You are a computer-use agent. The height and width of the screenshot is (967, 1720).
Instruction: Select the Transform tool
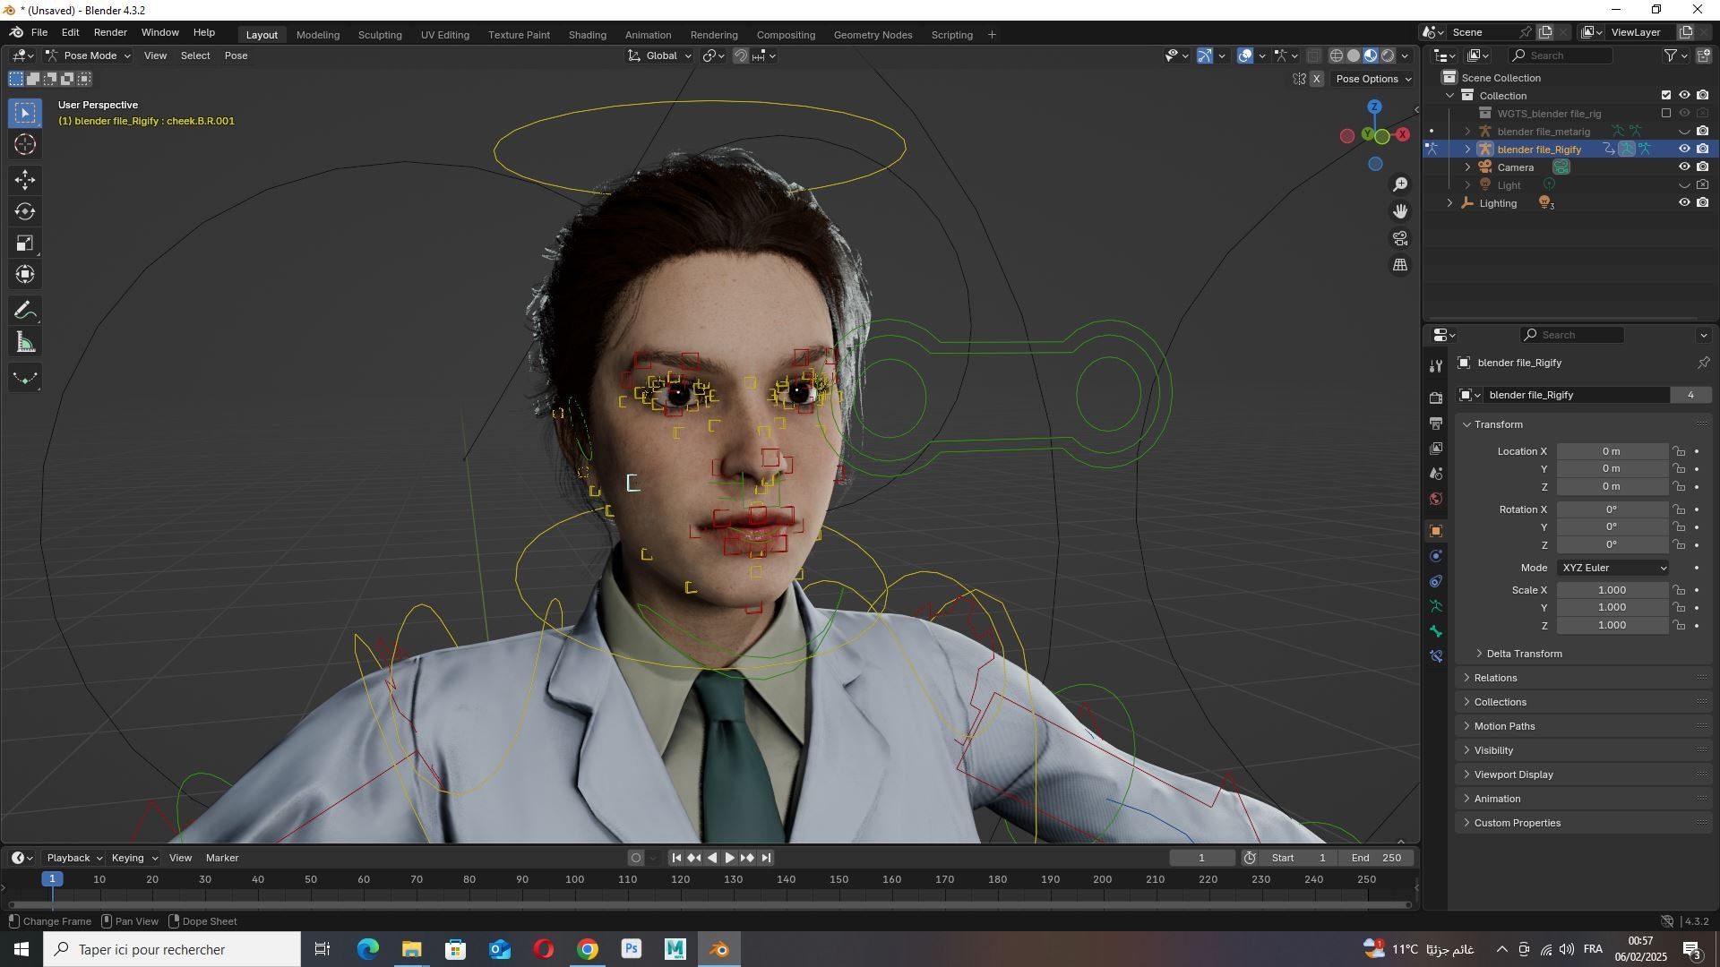pos(25,275)
